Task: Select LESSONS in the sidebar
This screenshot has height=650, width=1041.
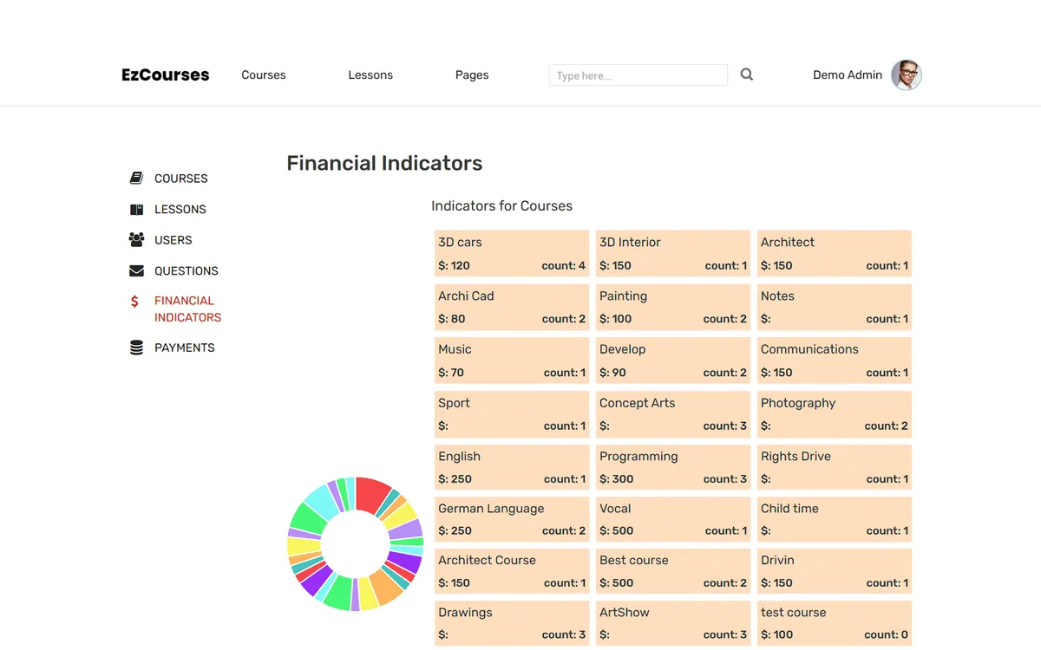Action: click(180, 210)
